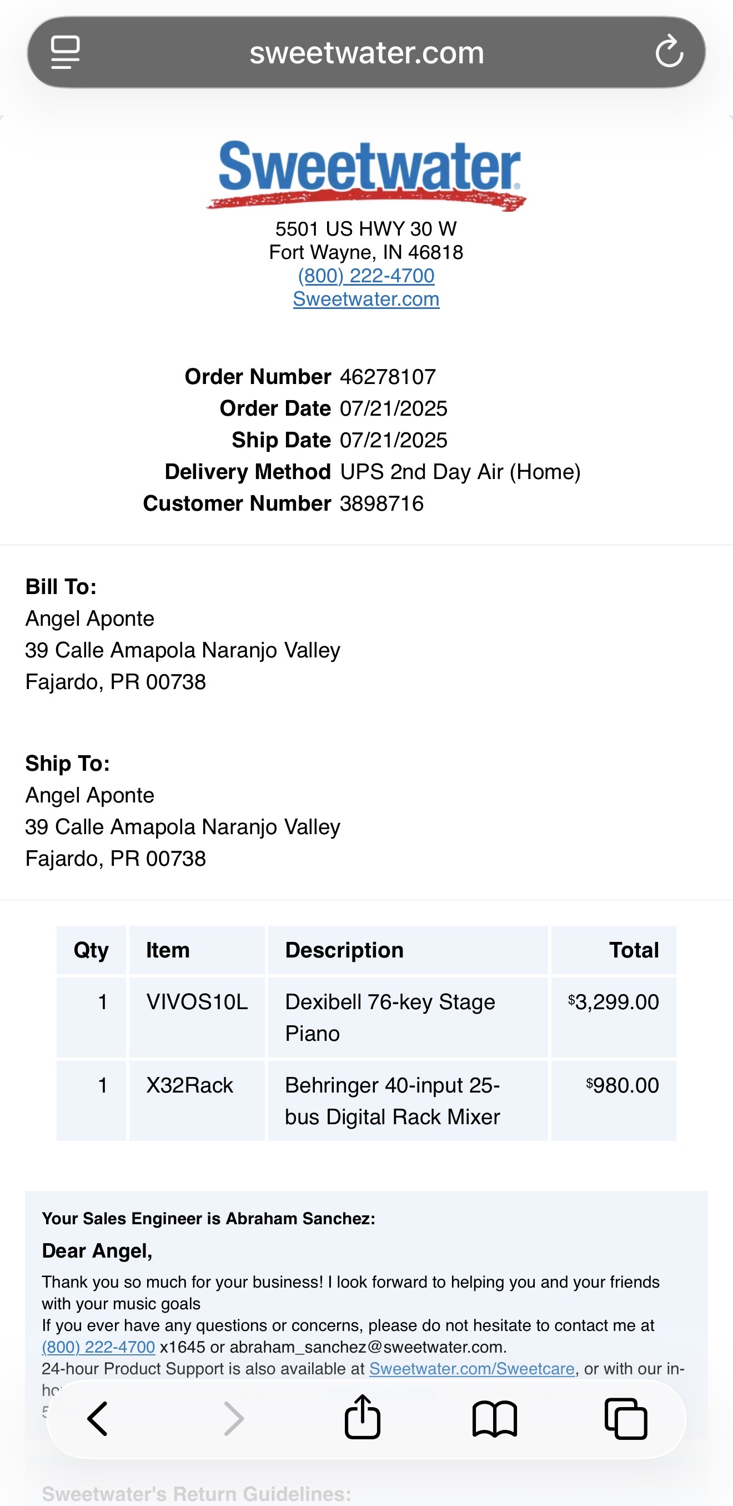Open Bookmarks book icon
The width and height of the screenshot is (733, 1506).
[495, 1418]
